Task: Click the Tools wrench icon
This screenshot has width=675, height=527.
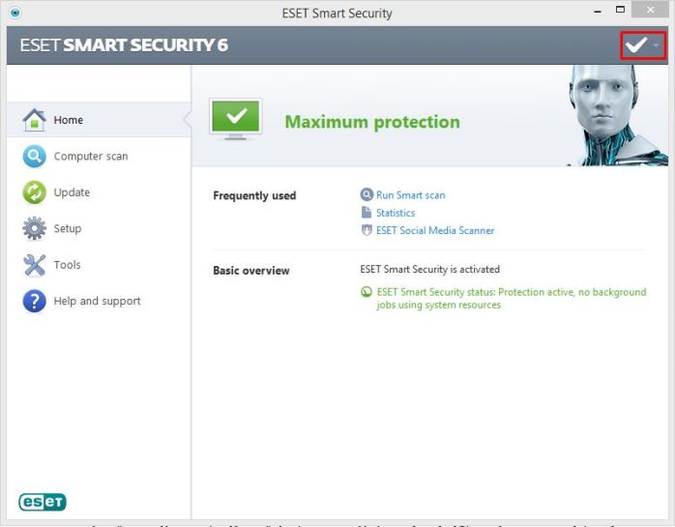Action: pos(34,265)
